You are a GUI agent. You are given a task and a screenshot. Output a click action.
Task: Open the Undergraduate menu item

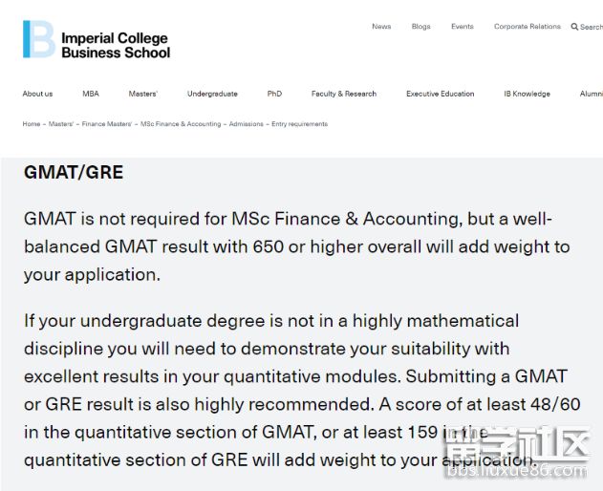(212, 94)
